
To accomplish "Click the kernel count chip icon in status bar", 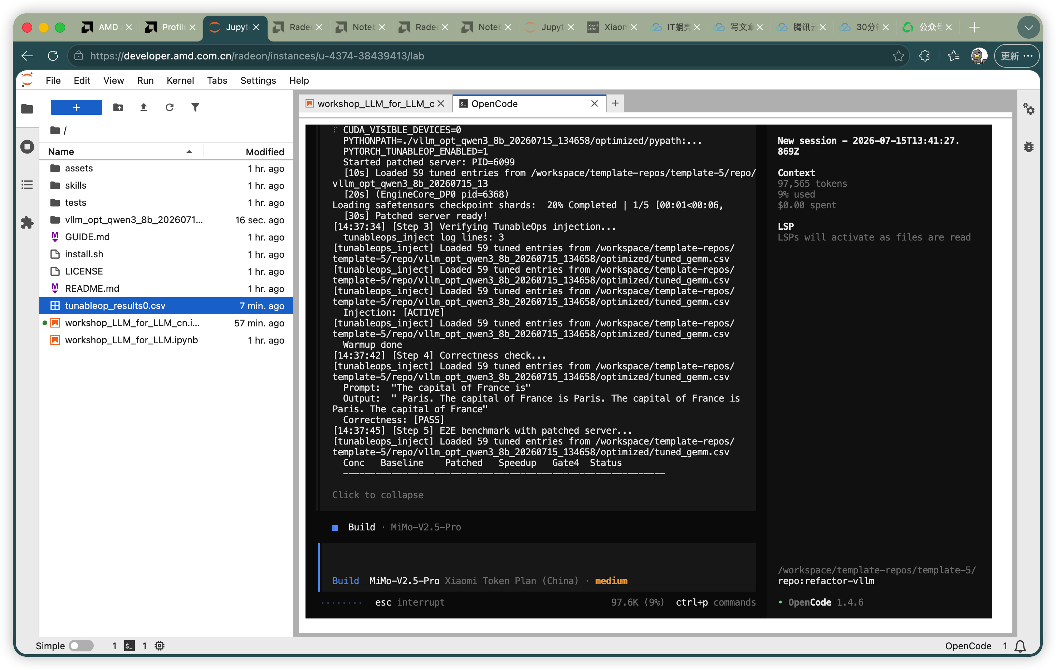I will pyautogui.click(x=160, y=645).
